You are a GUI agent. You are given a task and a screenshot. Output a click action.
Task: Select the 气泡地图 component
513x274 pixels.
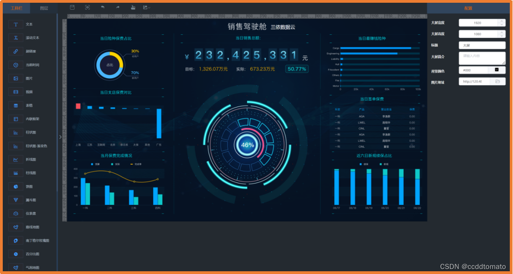point(16,268)
